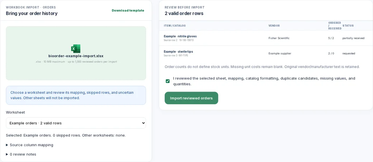Image resolution: width=373 pixels, height=162 pixels.
Task: Click the Download template link
Action: (x=128, y=10)
